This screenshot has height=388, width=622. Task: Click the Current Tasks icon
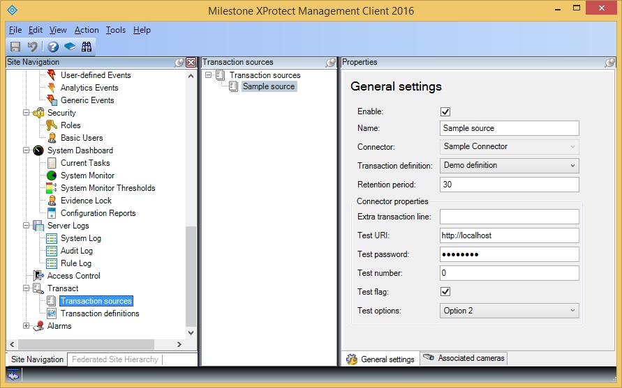pyautogui.click(x=52, y=163)
